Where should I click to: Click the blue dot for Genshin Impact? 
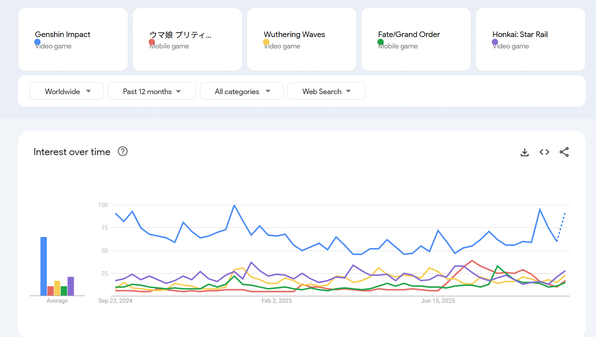coord(37,42)
